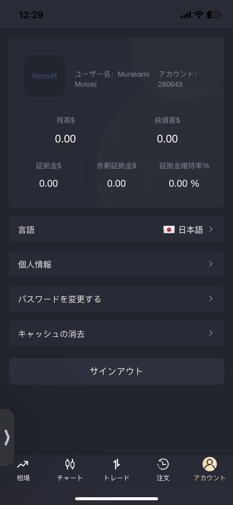The width and height of the screenshot is (233, 505).
Task: Tap the battery indicator in status bar
Action: coord(214,15)
